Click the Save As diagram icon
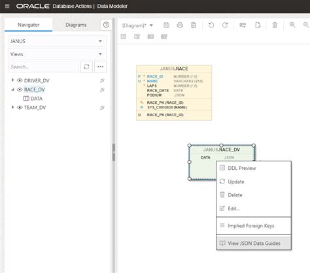The height and width of the screenshot is (273, 310). pyautogui.click(x=194, y=25)
